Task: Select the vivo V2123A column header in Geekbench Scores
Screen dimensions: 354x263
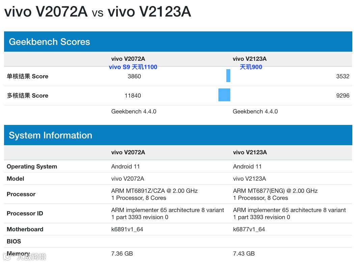Action: click(250, 59)
